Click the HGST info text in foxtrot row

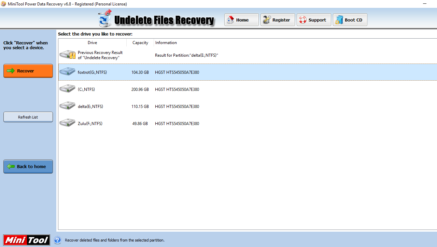click(x=177, y=72)
